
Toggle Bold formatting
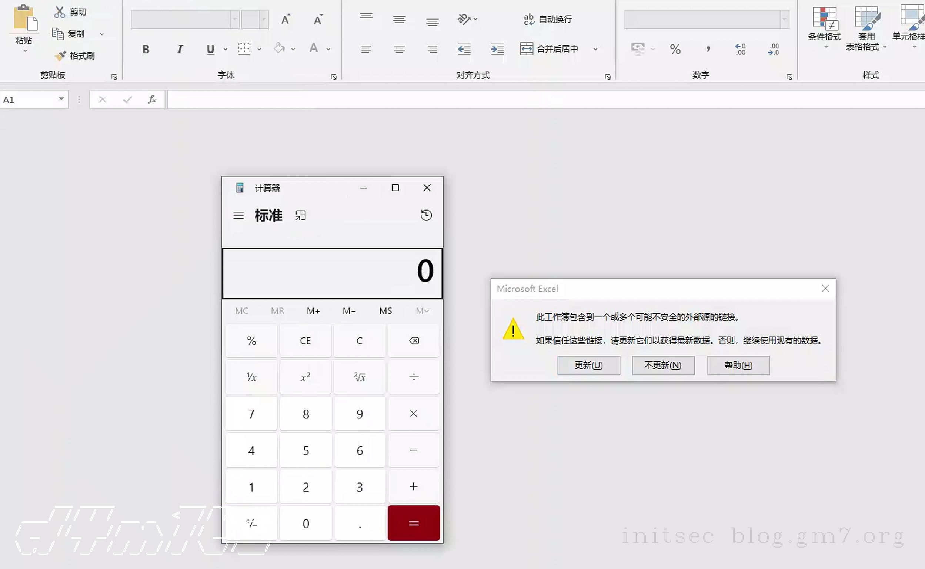146,49
